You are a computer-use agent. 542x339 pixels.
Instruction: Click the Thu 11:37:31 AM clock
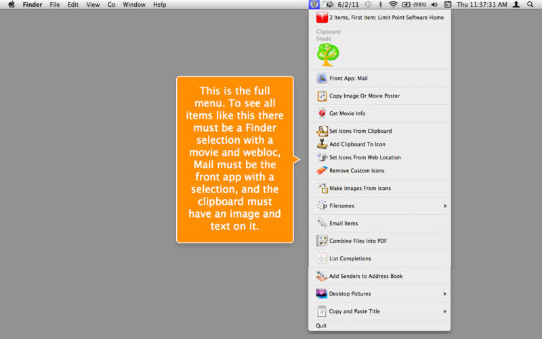point(482,5)
